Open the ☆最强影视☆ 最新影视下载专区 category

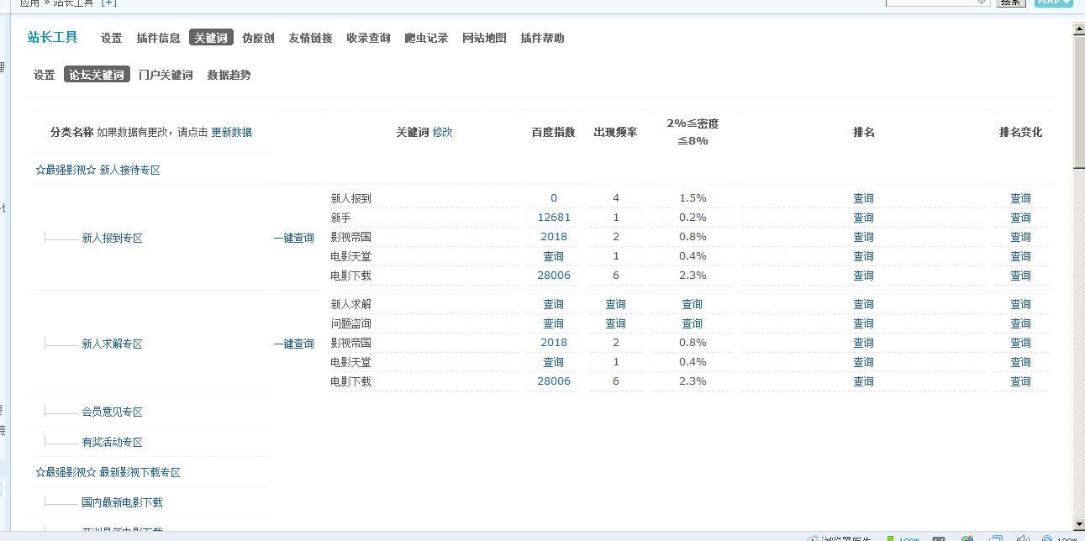pos(108,472)
